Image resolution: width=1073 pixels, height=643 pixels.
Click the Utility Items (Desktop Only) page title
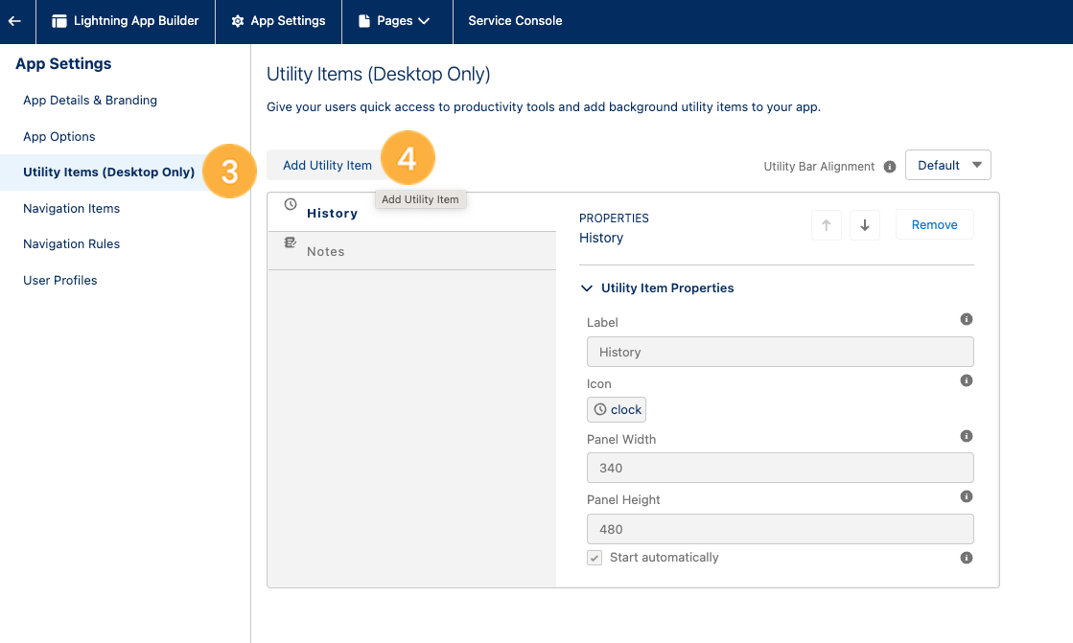tap(379, 74)
